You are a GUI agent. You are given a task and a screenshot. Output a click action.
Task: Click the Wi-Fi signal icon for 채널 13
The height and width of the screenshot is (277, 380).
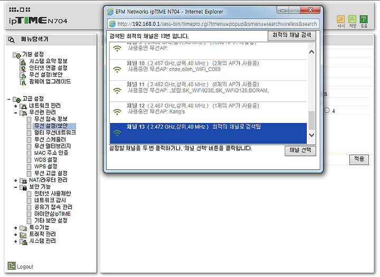[x=117, y=133]
